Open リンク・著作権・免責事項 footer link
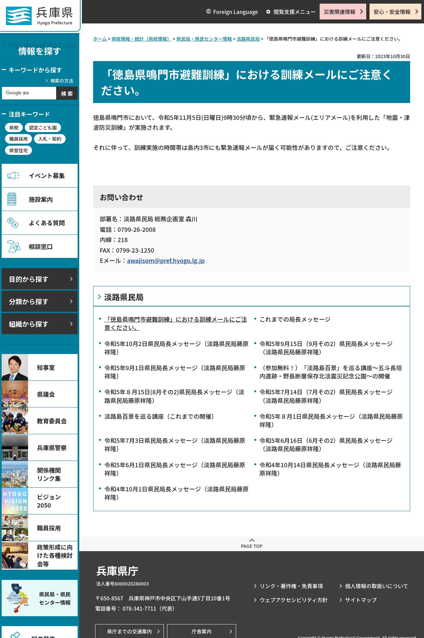This screenshot has width=424, height=638. click(291, 586)
